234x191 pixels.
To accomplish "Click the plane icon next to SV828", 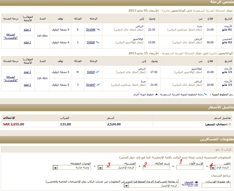I will pos(97,42).
